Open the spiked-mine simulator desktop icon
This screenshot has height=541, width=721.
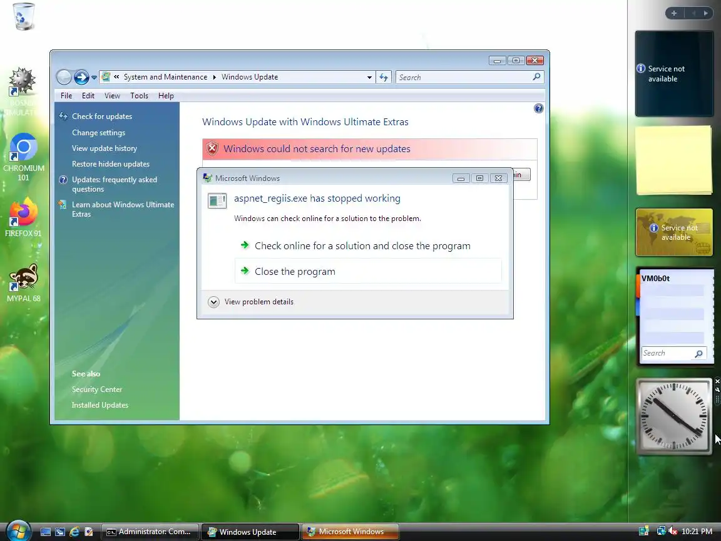[23, 92]
